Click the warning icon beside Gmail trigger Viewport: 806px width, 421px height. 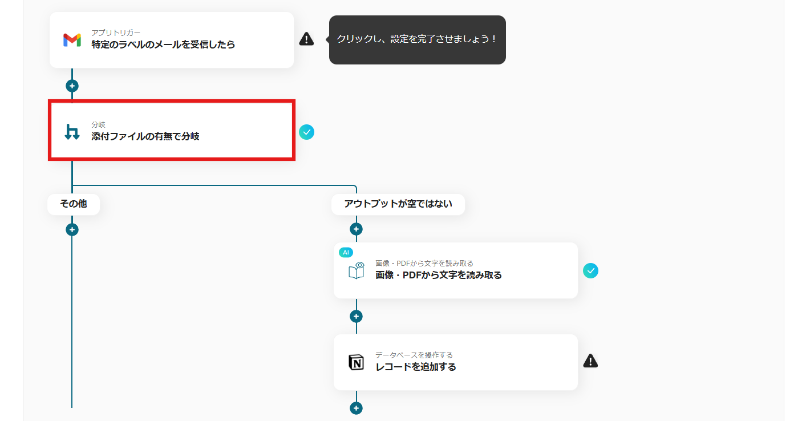(306, 39)
